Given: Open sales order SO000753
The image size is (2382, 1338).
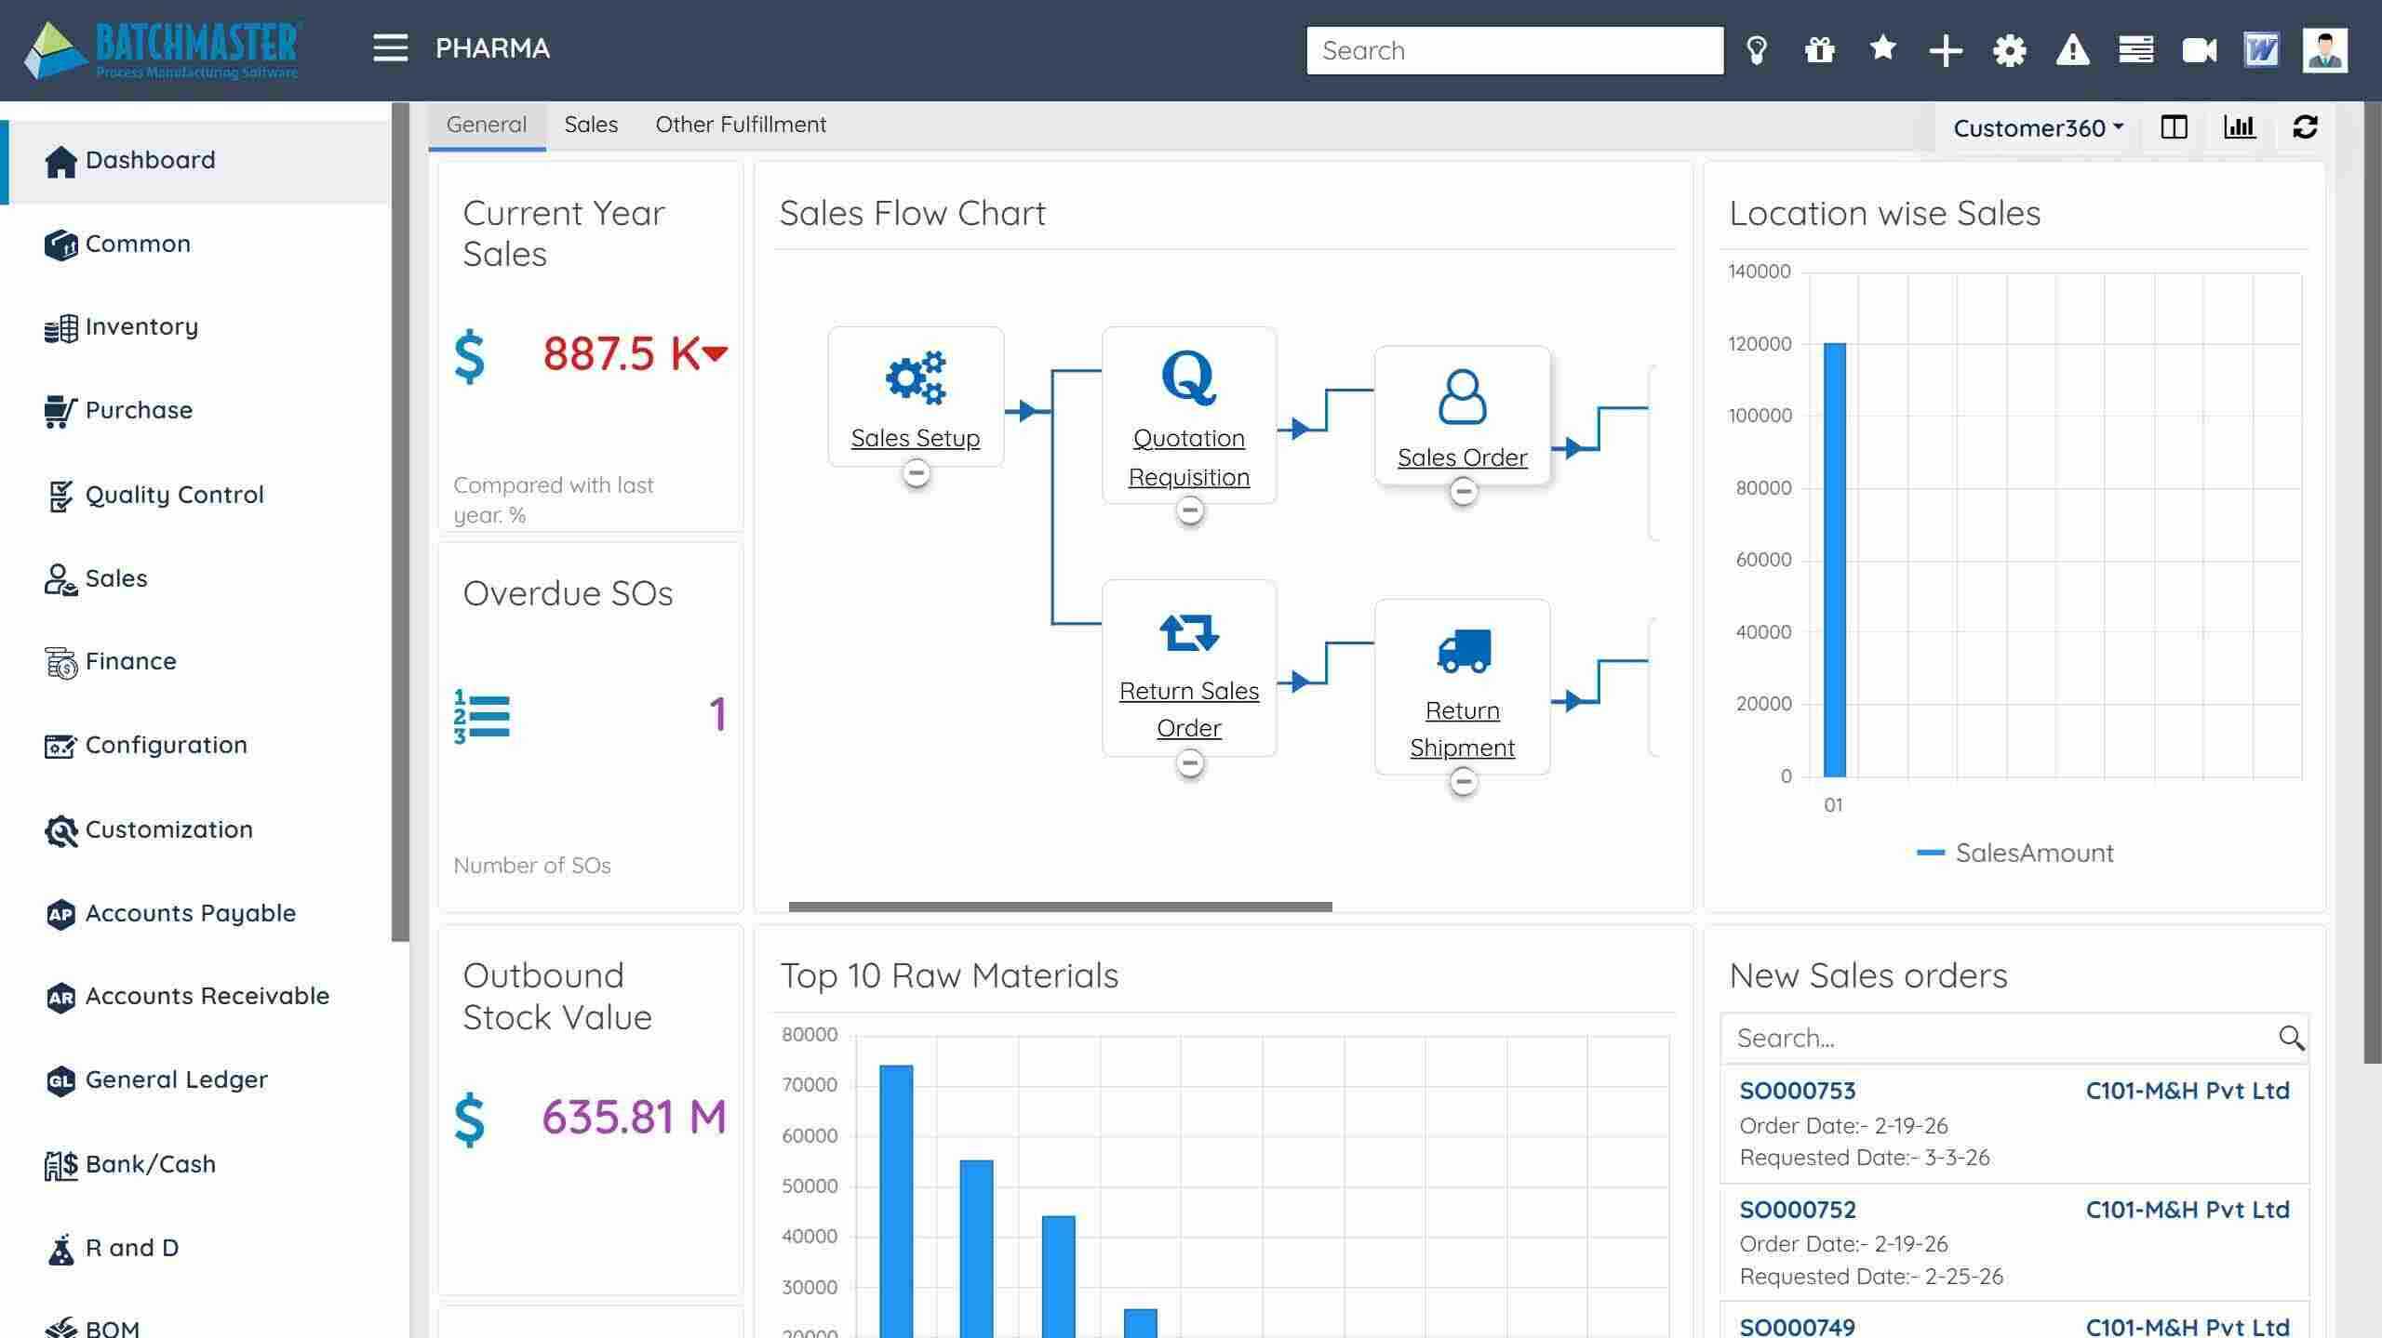Looking at the screenshot, I should (x=1797, y=1091).
